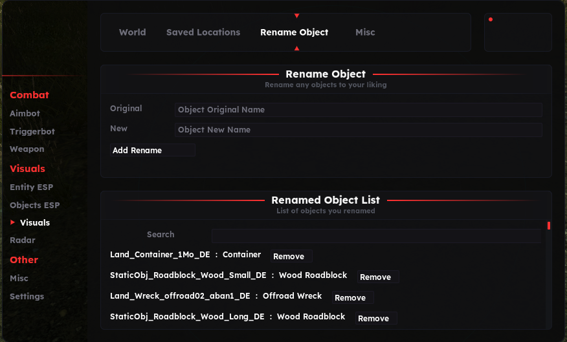Open the Misc tab in top bar
Screen dimensions: 567x342
[365, 32]
